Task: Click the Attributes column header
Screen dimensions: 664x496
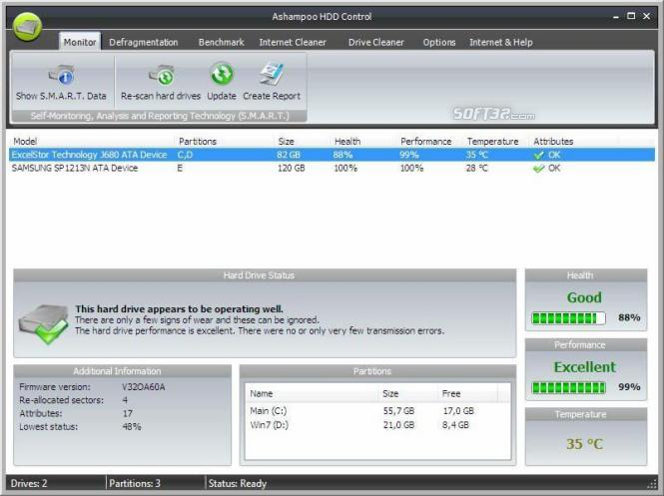Action: [553, 142]
